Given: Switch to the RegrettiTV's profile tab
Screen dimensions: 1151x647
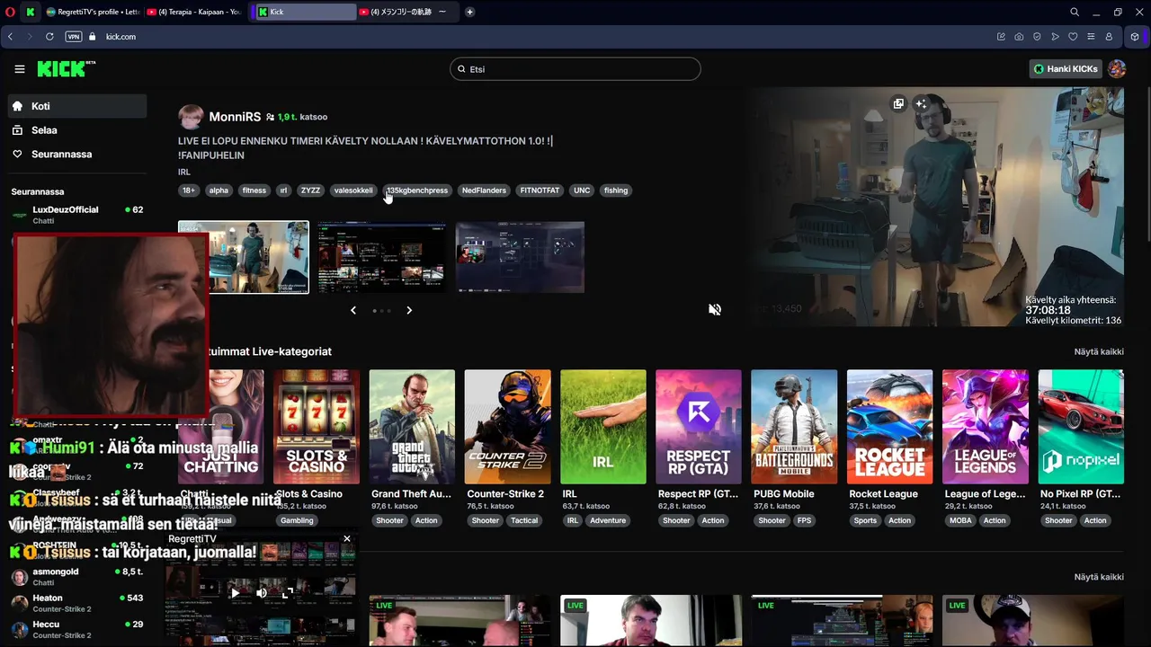Looking at the screenshot, I should pos(93,12).
